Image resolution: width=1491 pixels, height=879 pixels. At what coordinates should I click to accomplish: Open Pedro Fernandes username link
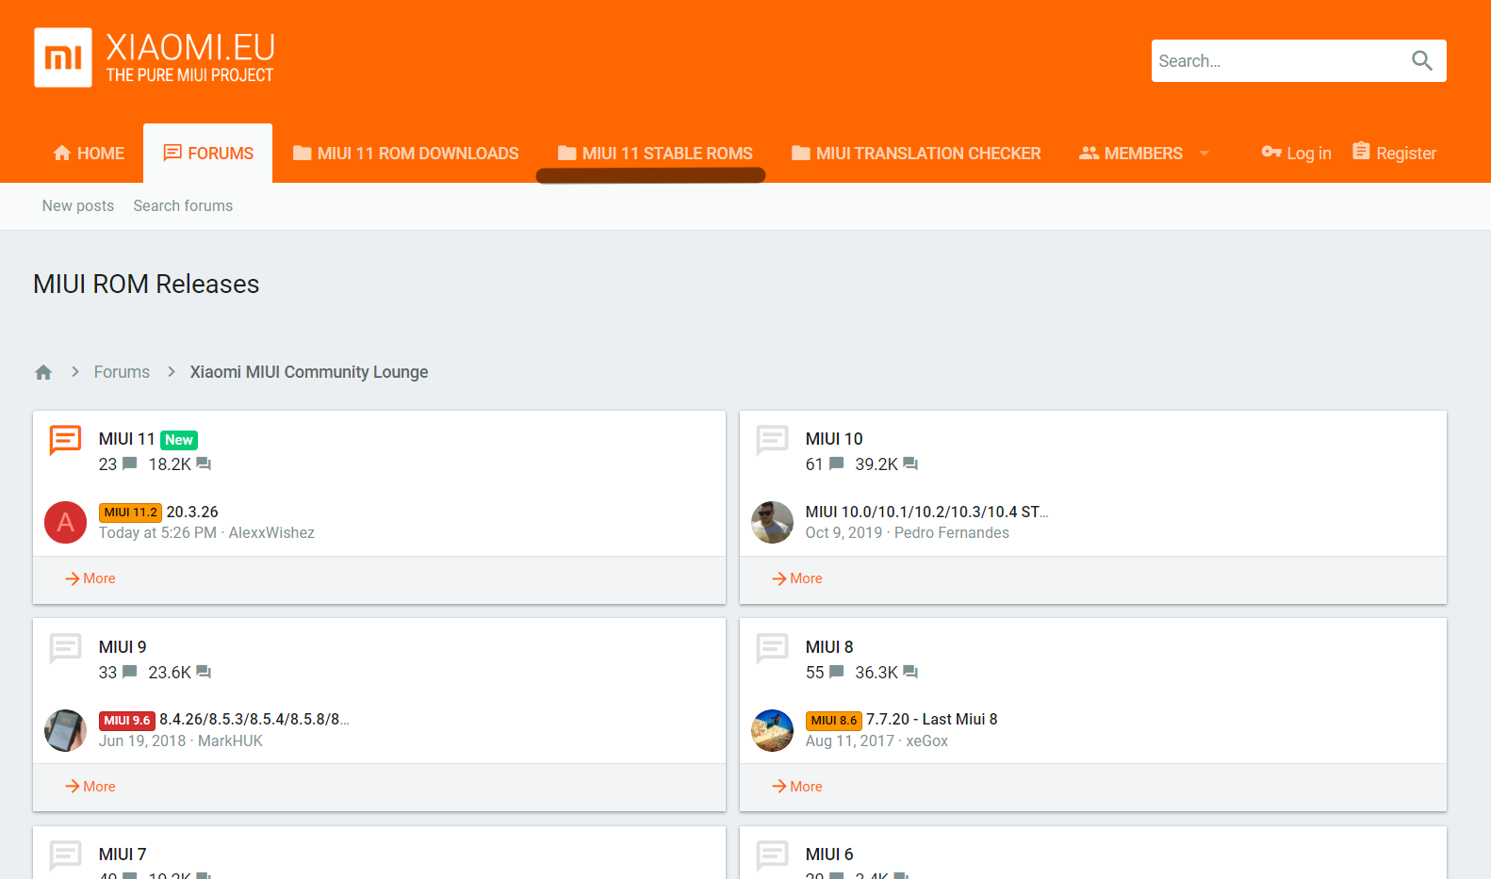(952, 532)
